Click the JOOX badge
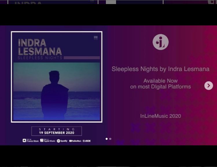The width and height of the screenshot is (217, 167). point(87,141)
